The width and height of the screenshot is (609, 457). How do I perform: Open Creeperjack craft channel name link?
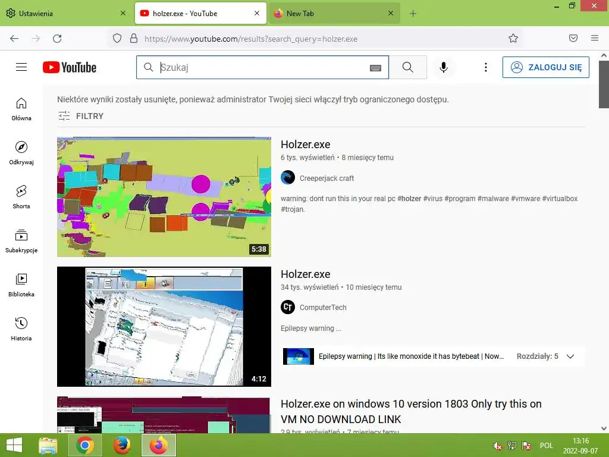pyautogui.click(x=327, y=178)
